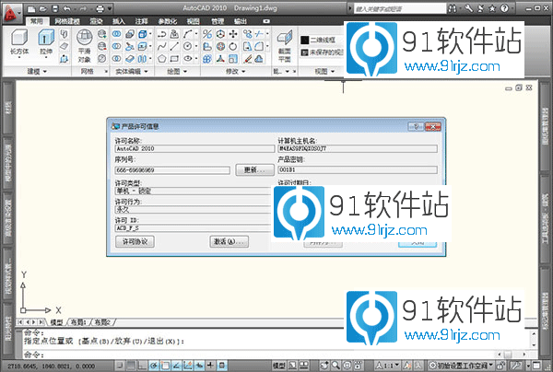Select the Move tool in 修改 panel
The width and height of the screenshot is (553, 372).
pos(233,34)
